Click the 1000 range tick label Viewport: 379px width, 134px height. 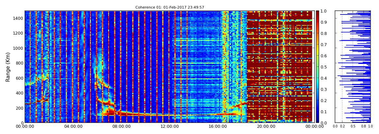pyautogui.click(x=18, y=48)
